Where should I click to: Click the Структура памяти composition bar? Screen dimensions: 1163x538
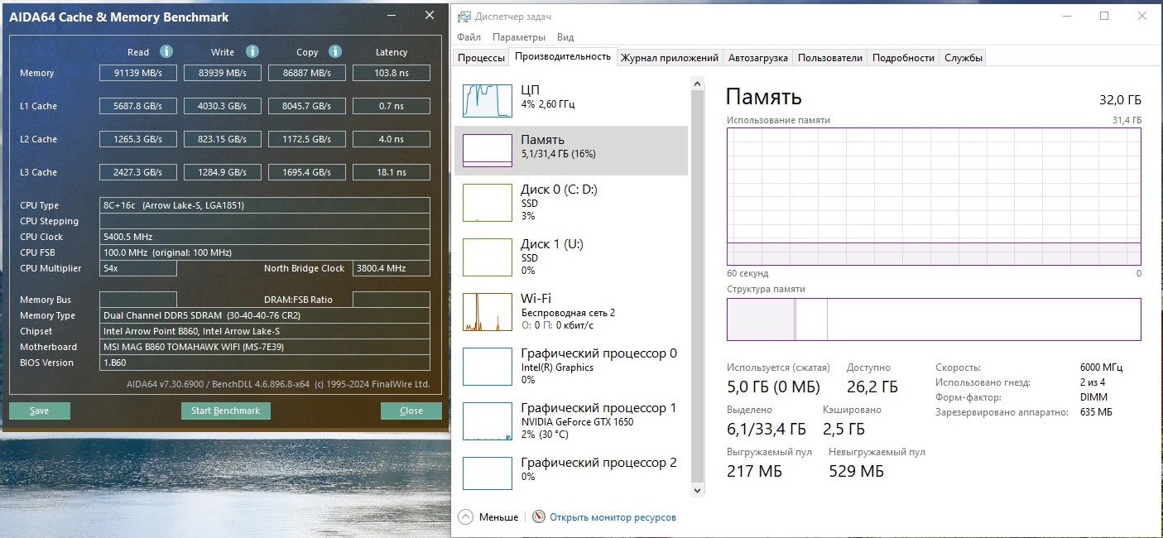click(x=934, y=319)
